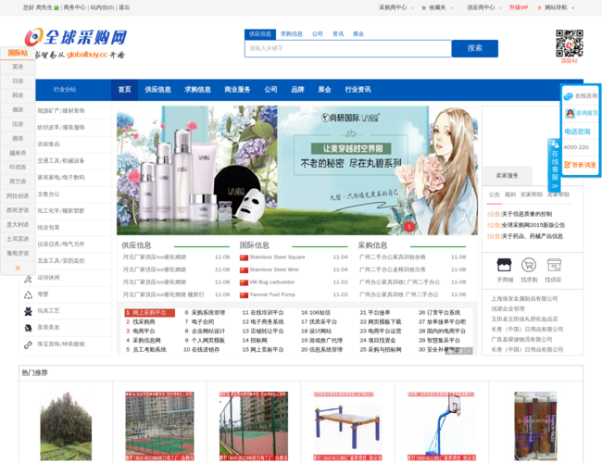
Task: Click the 找求购 cart icon
Action: point(529,265)
